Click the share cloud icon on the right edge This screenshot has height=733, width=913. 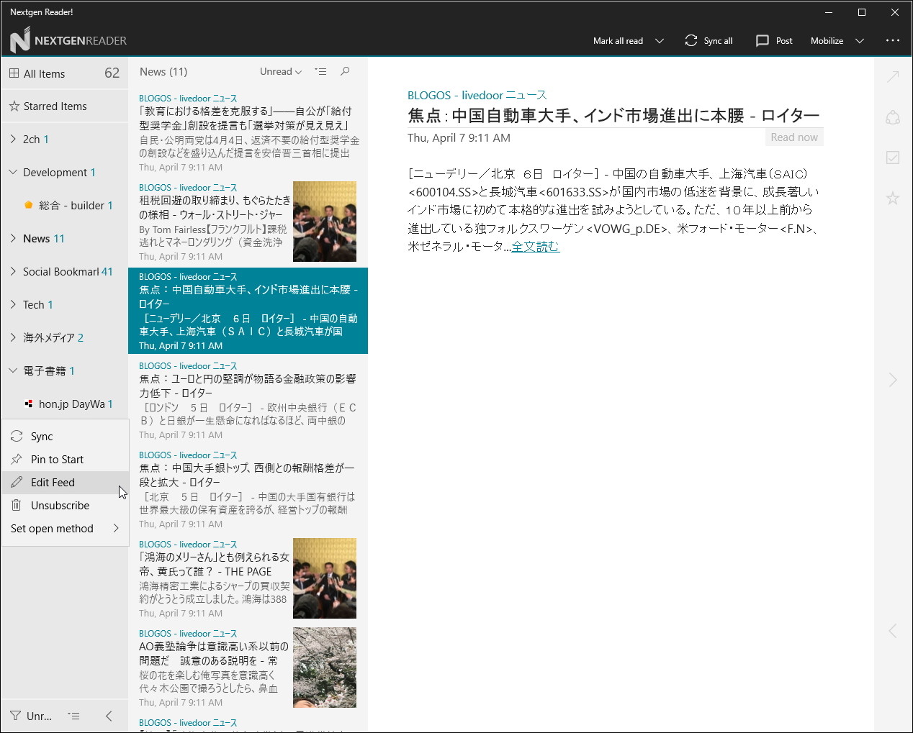892,117
